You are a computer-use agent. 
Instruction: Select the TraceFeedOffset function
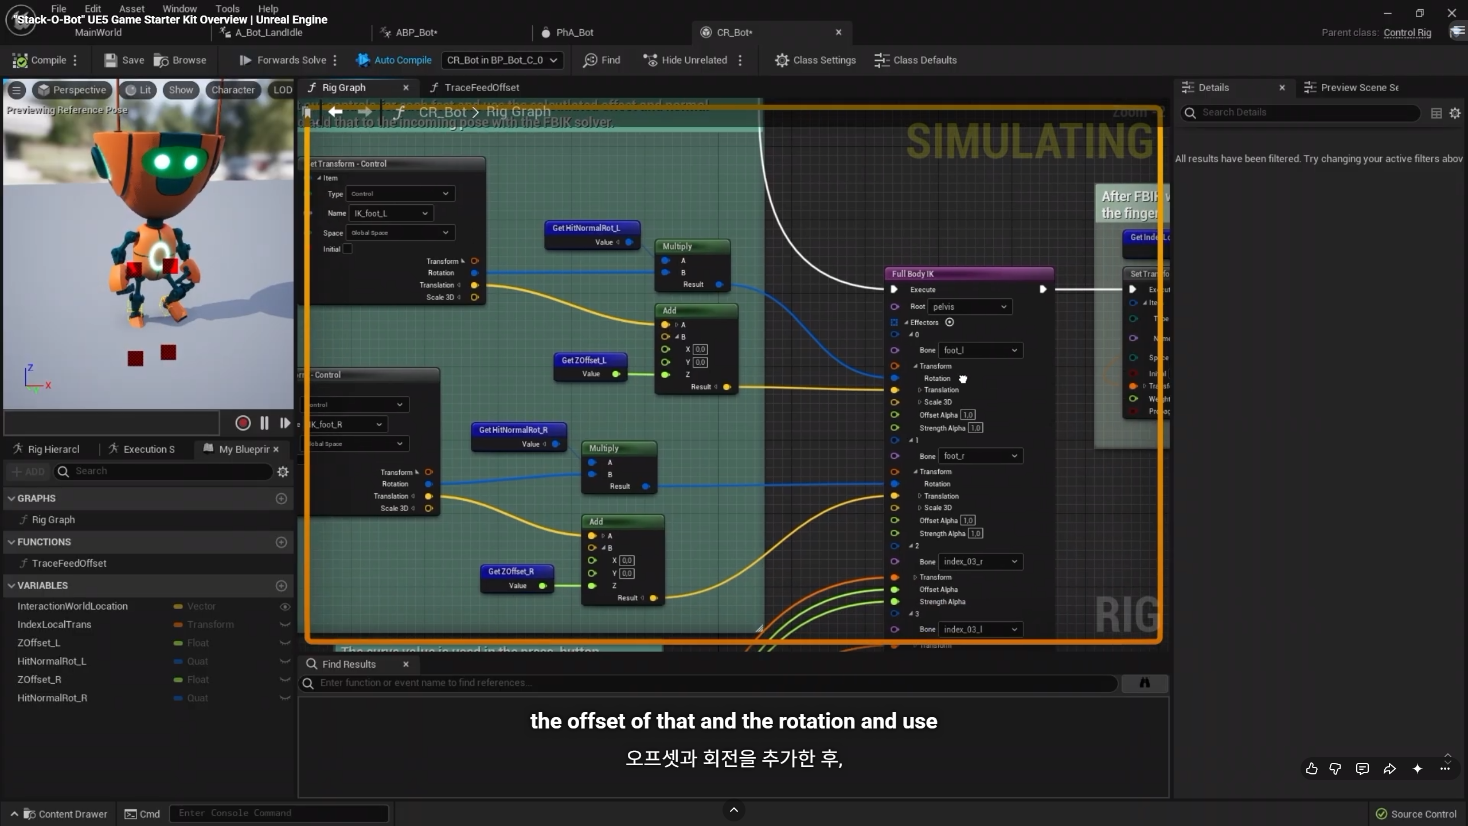coord(69,563)
